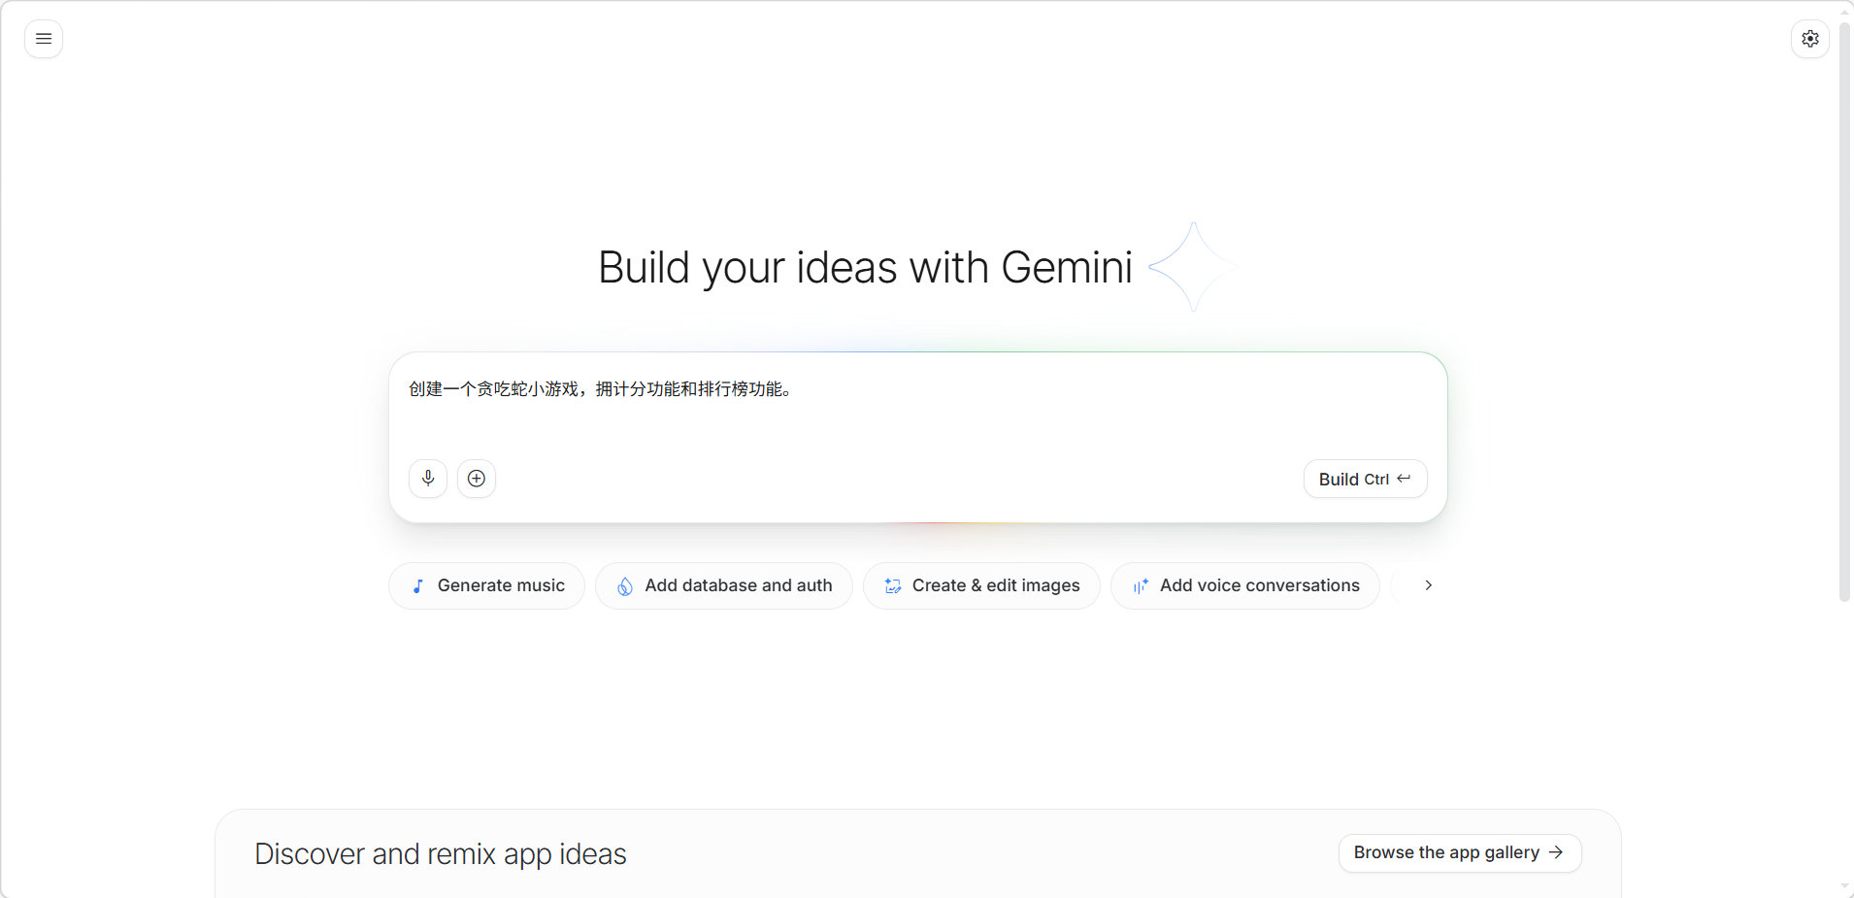Click the Discover and remix app ideas heading
The image size is (1854, 898).
[441, 854]
